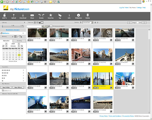Switch to the Map View globe icon
This screenshot has height=120, width=152.
click(42, 23)
